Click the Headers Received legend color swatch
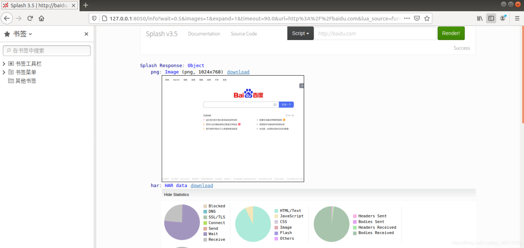This screenshot has height=248, width=524. [355, 227]
